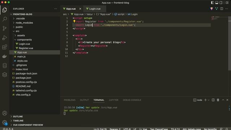Click the Vetur breadcrumb segment

coord(90,14)
